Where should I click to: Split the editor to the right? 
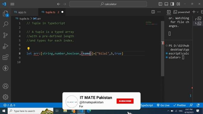point(153,12)
